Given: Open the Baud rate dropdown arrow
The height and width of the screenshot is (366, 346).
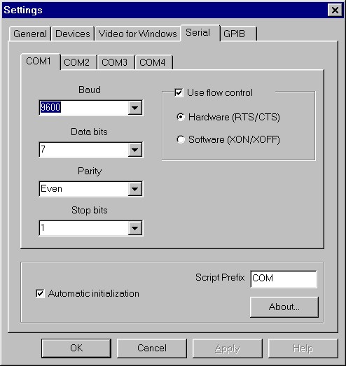Looking at the screenshot, I should [x=134, y=108].
